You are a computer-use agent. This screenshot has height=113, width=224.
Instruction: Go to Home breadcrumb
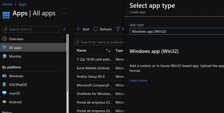pyautogui.click(x=7, y=4)
